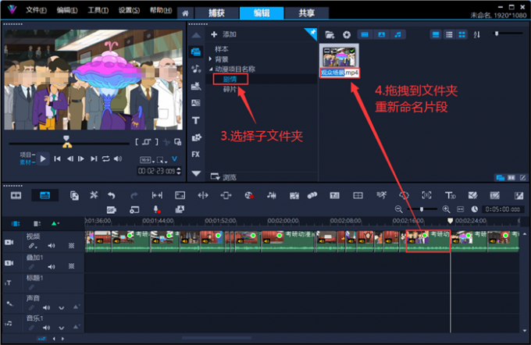Screen dimensions: 531x345
Task: Jump to end of the preview
Action: tap(94, 158)
